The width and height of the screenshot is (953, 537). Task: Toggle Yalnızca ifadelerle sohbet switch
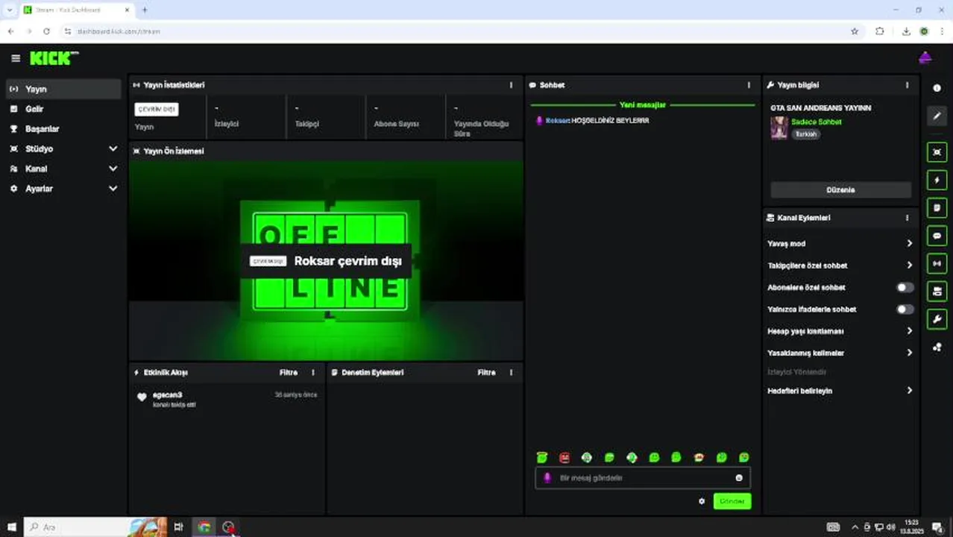tap(905, 309)
